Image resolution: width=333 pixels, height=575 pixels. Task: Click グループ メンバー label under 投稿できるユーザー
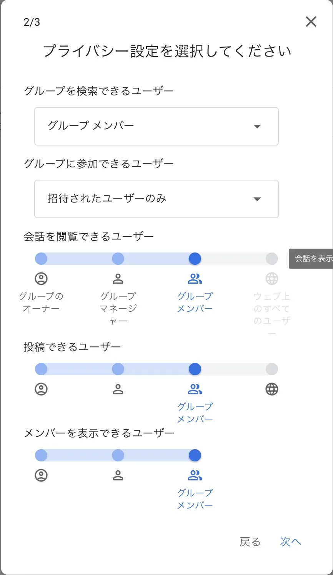[195, 413]
